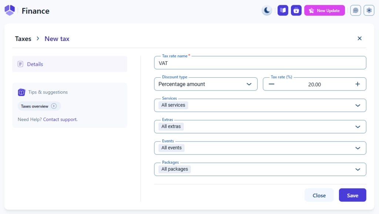The image size is (379, 214).
Task: Expand the Packages dropdown arrow
Action: pos(358,170)
